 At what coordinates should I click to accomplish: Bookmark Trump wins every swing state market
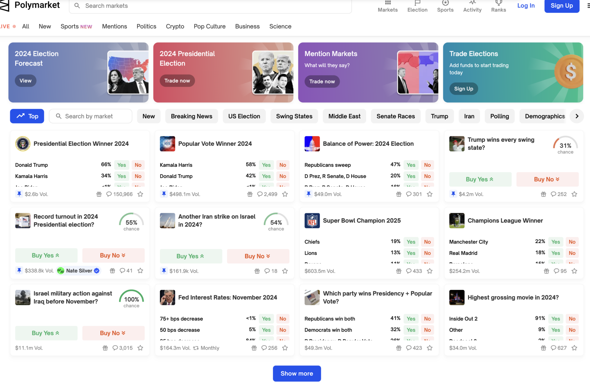574,194
